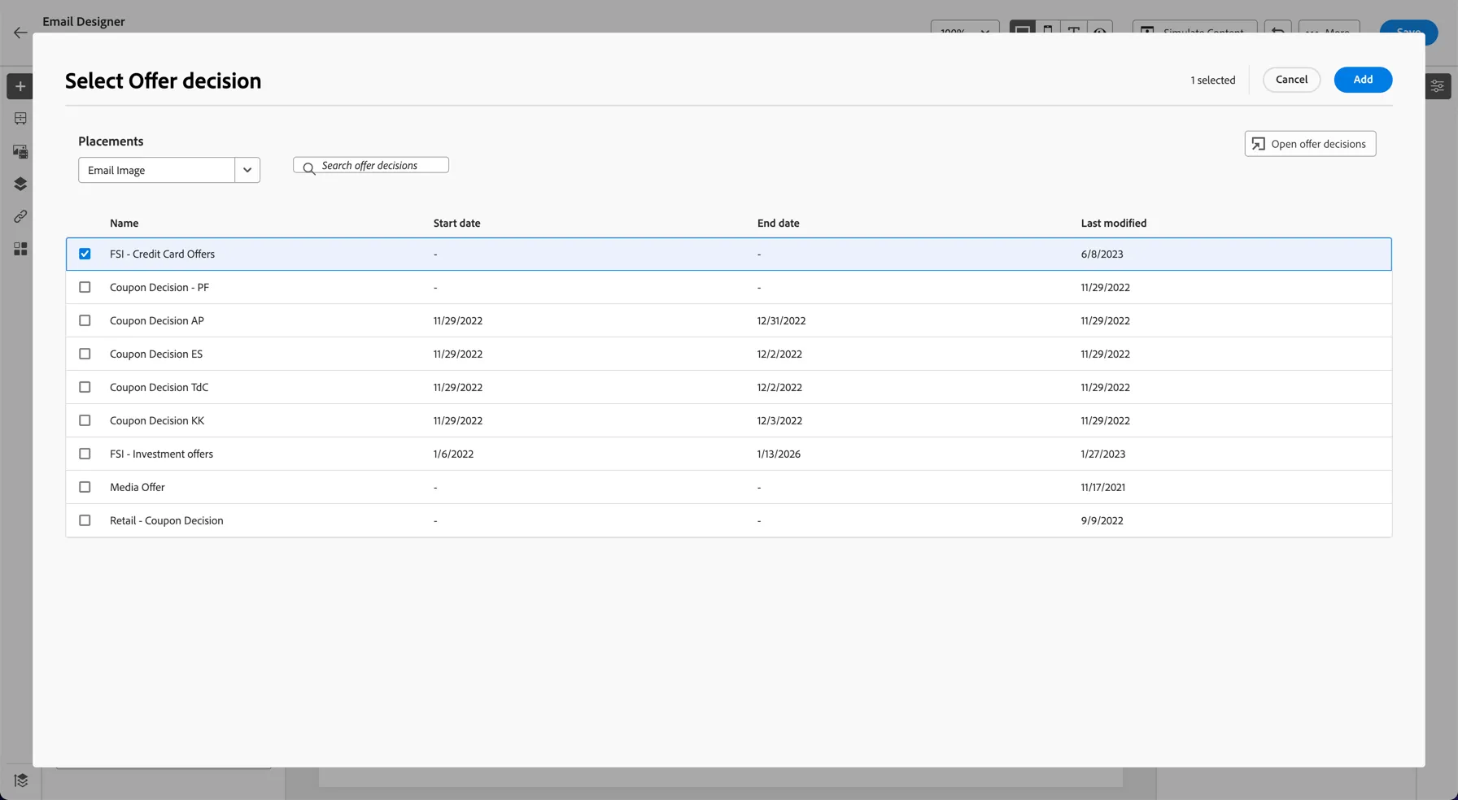Click the 6/8/2023 last modified cell
The height and width of the screenshot is (800, 1458).
[1102, 254]
